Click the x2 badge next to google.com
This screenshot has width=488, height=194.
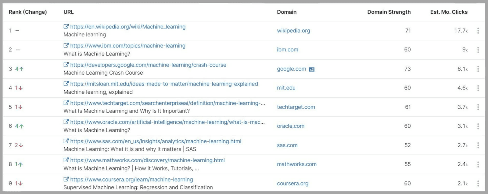[312, 69]
